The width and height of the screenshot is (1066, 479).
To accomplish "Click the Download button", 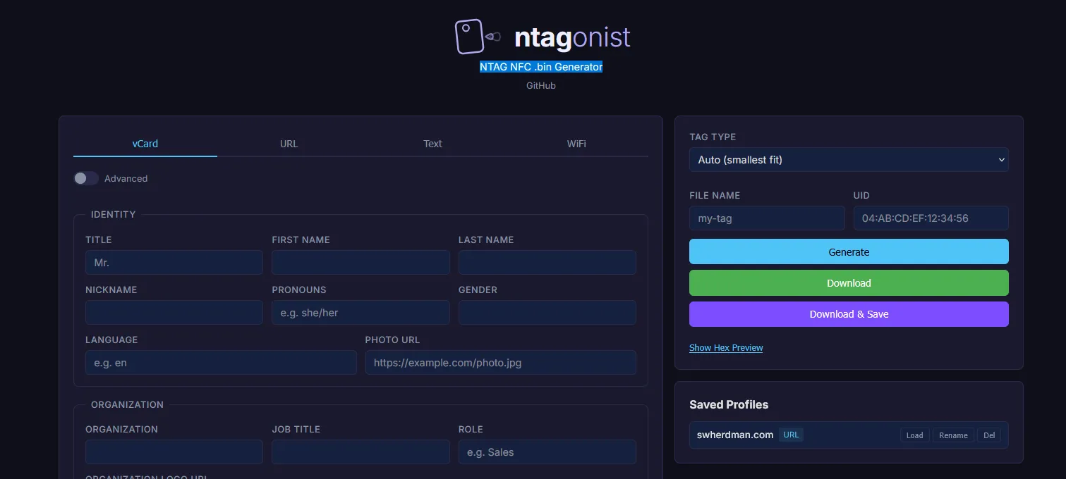I will coord(849,282).
